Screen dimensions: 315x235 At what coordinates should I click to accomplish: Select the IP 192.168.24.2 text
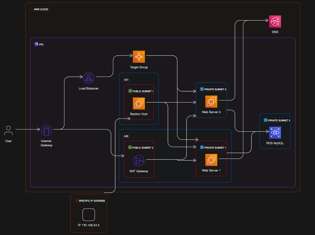(88, 225)
